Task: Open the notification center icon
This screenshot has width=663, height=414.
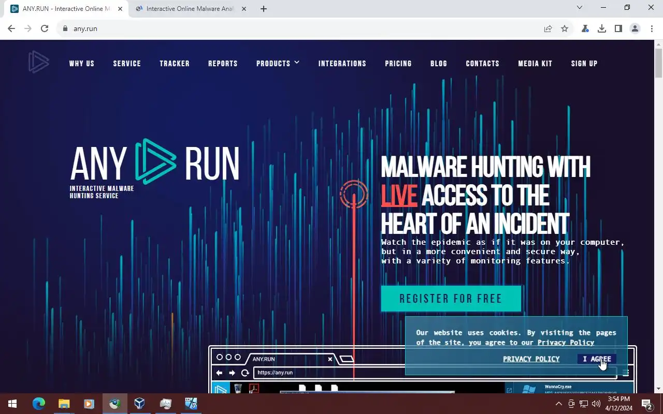Action: (x=646, y=404)
